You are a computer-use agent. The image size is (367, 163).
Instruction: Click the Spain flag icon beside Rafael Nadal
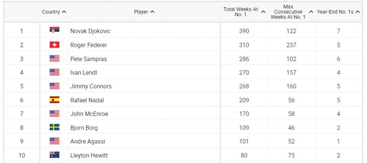pyautogui.click(x=54, y=100)
